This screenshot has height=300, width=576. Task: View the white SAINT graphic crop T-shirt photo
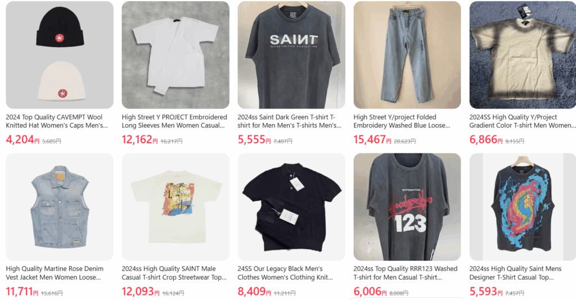[175, 207]
